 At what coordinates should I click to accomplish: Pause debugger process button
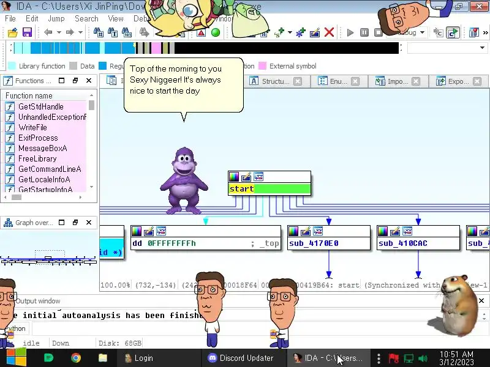(x=364, y=32)
